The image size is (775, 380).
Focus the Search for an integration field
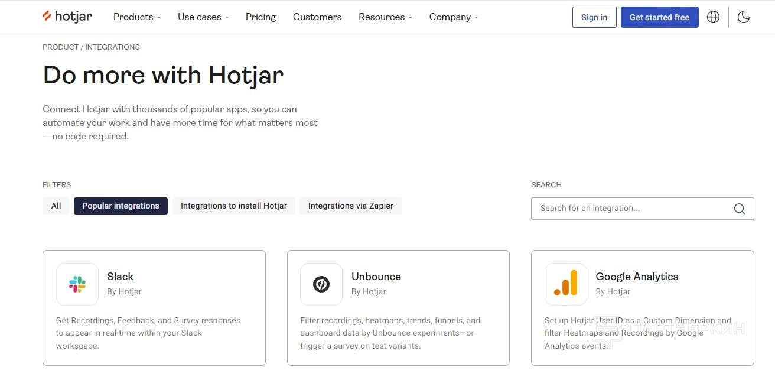632,209
